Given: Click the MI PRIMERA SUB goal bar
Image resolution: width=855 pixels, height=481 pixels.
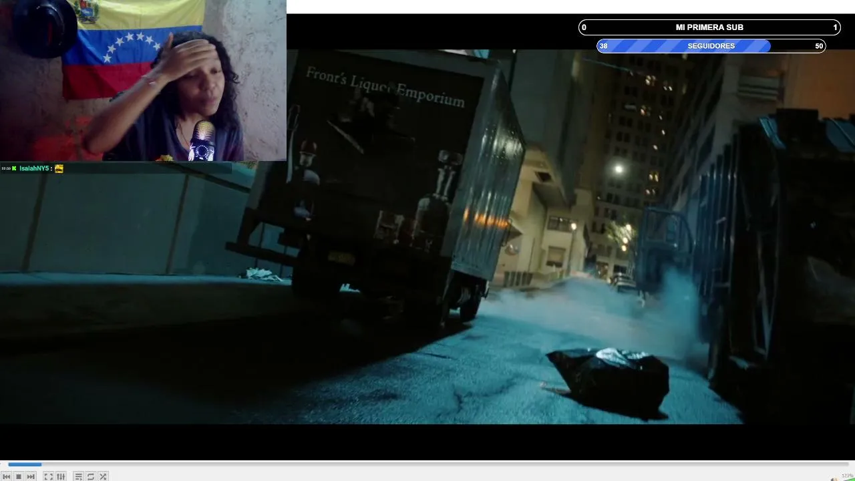Looking at the screenshot, I should (709, 27).
